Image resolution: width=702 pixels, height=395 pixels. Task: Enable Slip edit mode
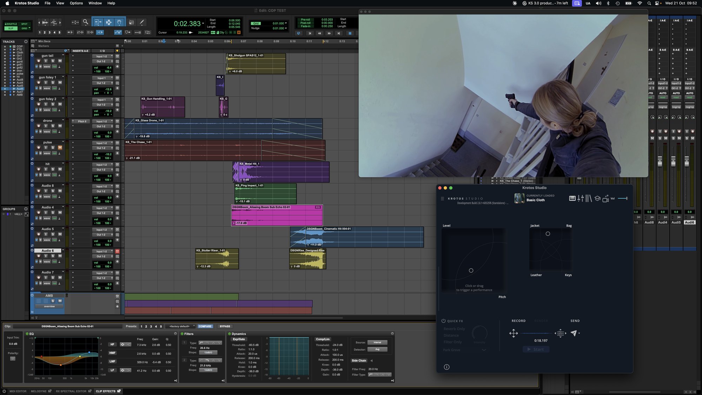(11, 28)
